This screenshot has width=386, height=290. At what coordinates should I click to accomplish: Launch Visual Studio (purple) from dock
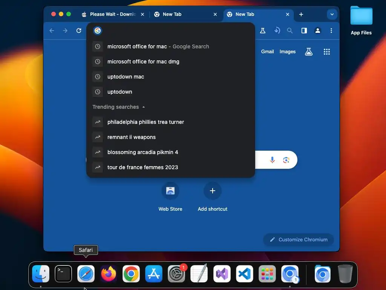[x=222, y=274]
